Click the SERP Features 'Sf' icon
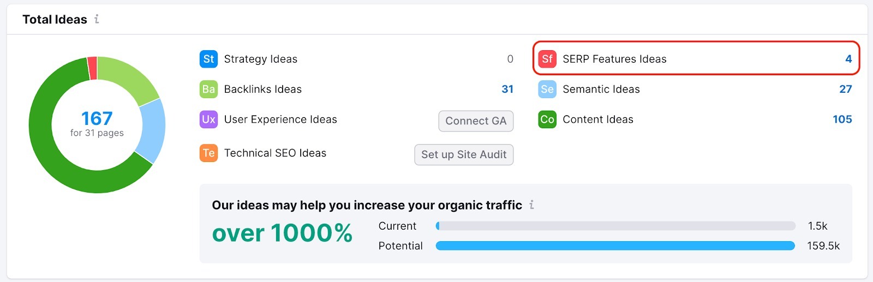 coord(547,59)
